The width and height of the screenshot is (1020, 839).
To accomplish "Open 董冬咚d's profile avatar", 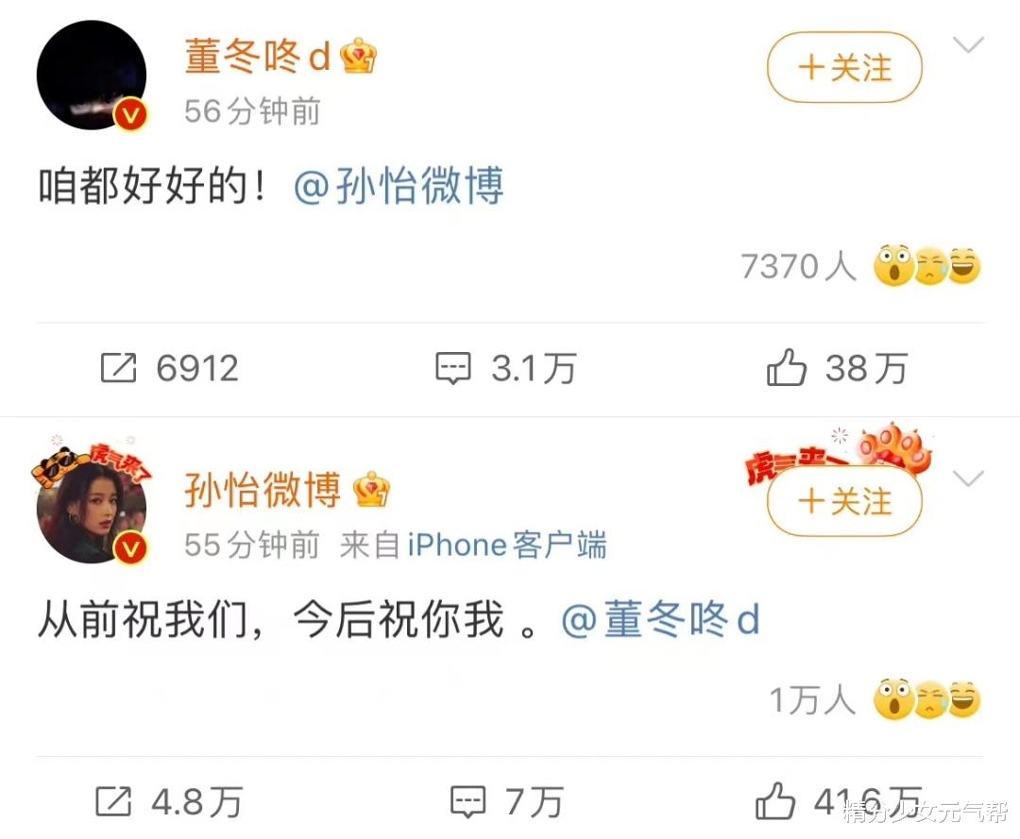I will [x=92, y=76].
